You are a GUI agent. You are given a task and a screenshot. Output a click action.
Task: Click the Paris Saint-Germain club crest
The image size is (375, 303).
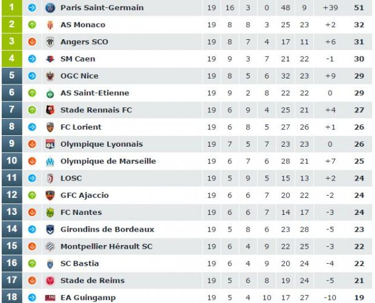pos(50,8)
